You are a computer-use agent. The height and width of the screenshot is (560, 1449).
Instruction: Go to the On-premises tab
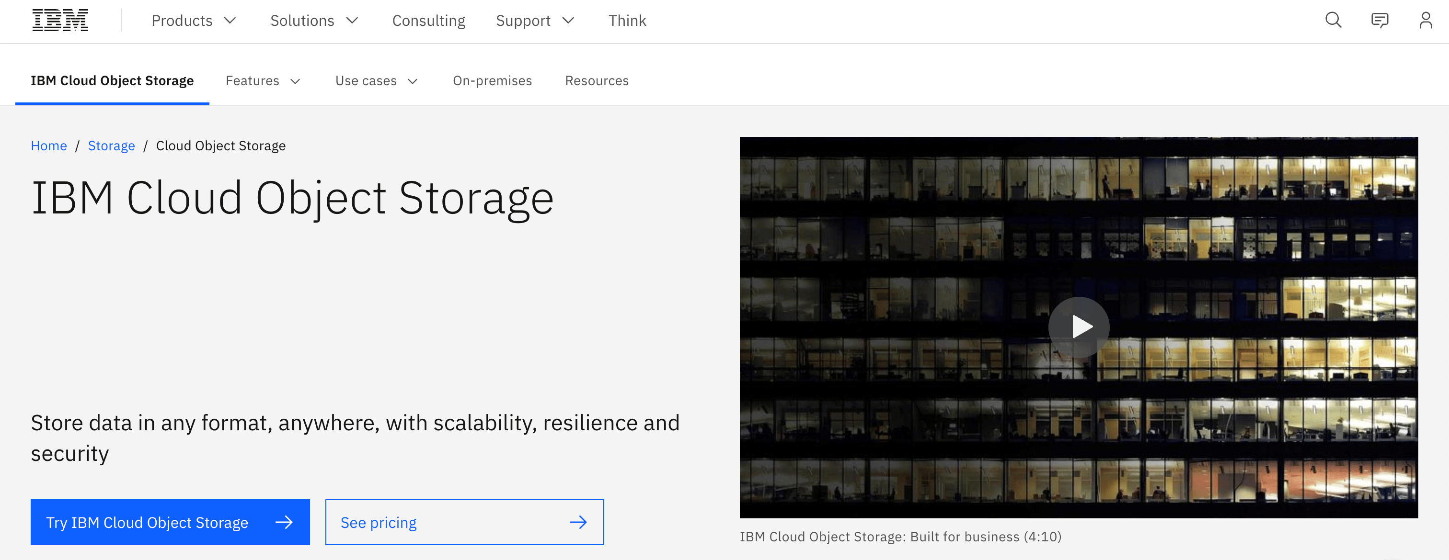(492, 81)
